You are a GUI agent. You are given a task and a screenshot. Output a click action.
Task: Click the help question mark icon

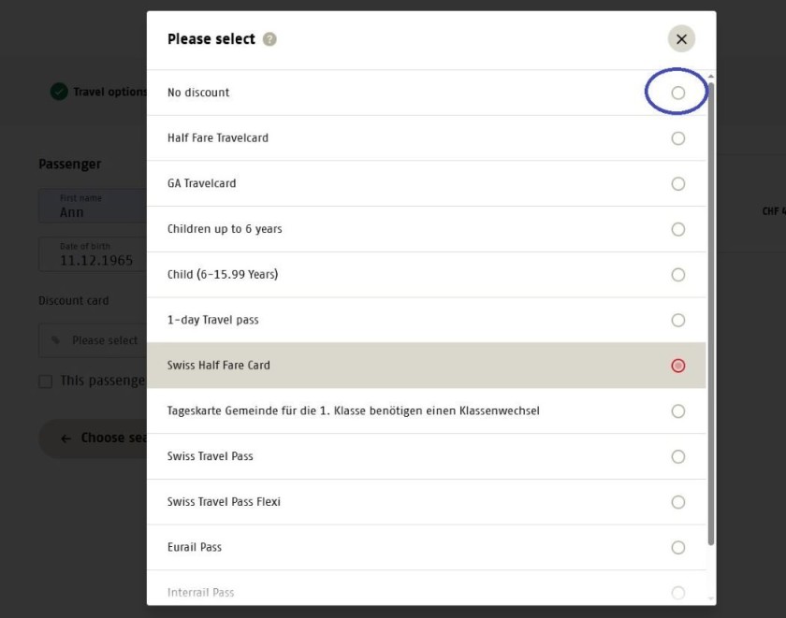[x=269, y=39]
